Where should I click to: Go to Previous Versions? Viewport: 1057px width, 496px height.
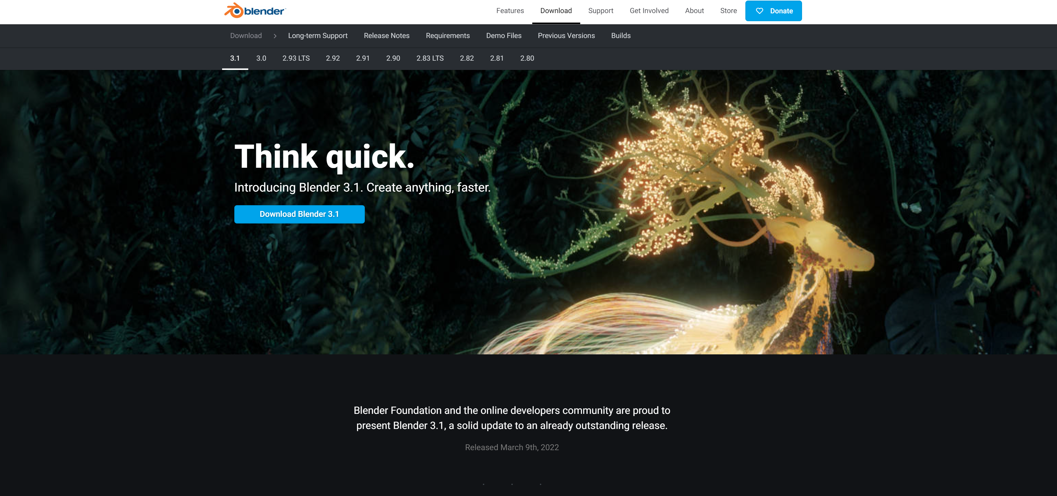pyautogui.click(x=566, y=36)
